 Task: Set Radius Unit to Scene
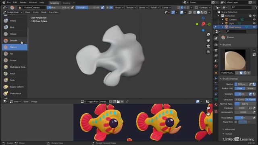(250, 89)
